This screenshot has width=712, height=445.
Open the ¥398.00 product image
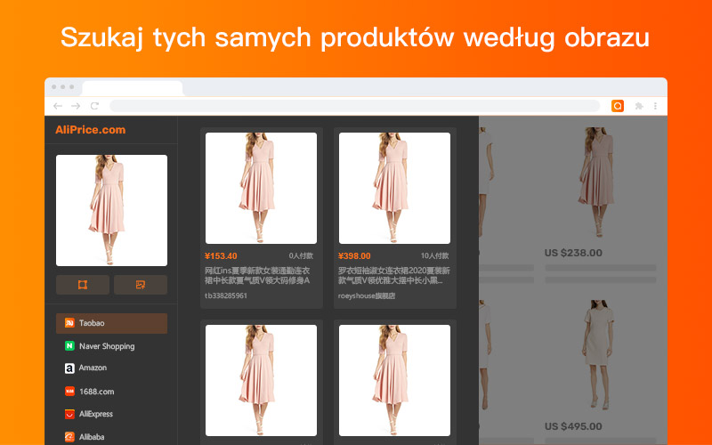394,188
